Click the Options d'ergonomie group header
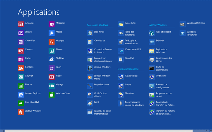 (x=129, y=69)
